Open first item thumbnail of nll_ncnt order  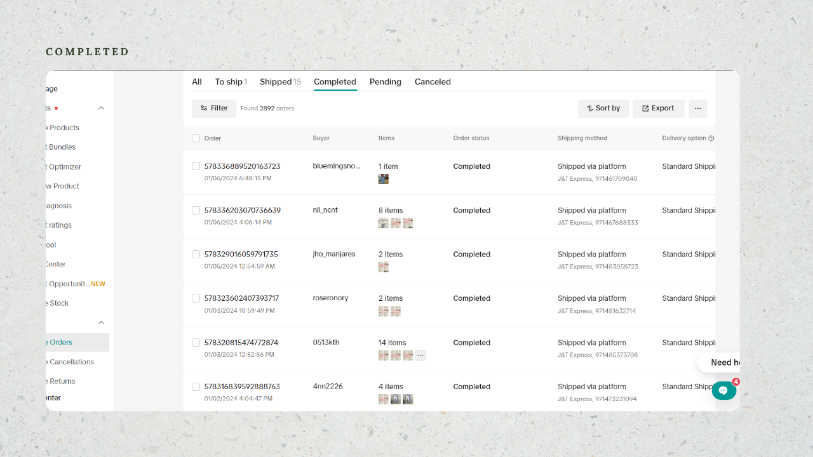(384, 223)
